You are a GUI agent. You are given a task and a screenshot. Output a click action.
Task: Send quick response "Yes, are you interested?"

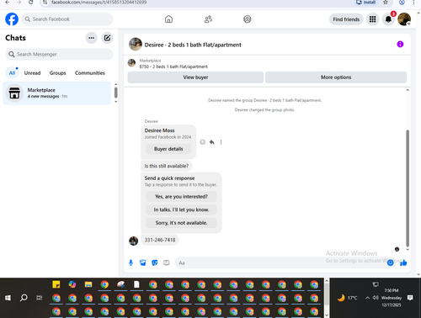pos(181,197)
